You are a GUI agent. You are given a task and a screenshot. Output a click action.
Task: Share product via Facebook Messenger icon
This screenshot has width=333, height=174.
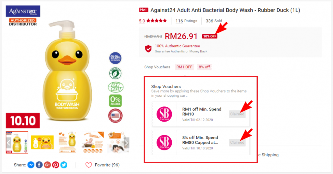tap(31, 165)
